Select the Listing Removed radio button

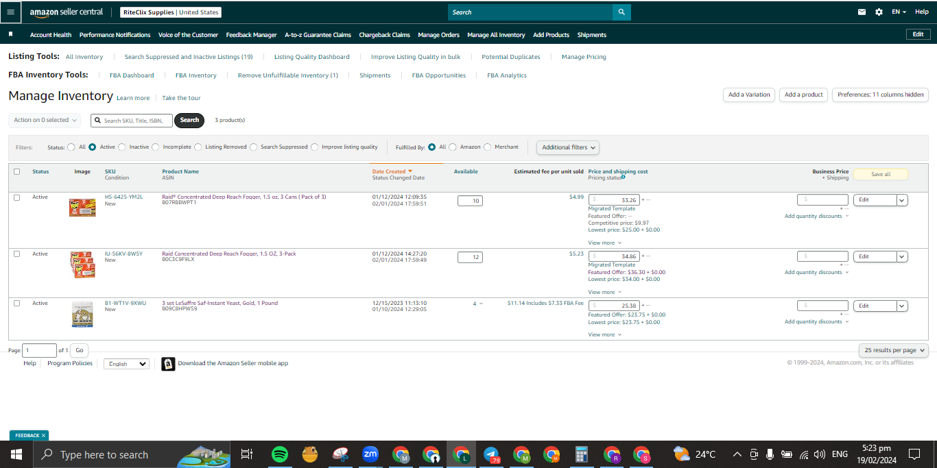pyautogui.click(x=198, y=147)
